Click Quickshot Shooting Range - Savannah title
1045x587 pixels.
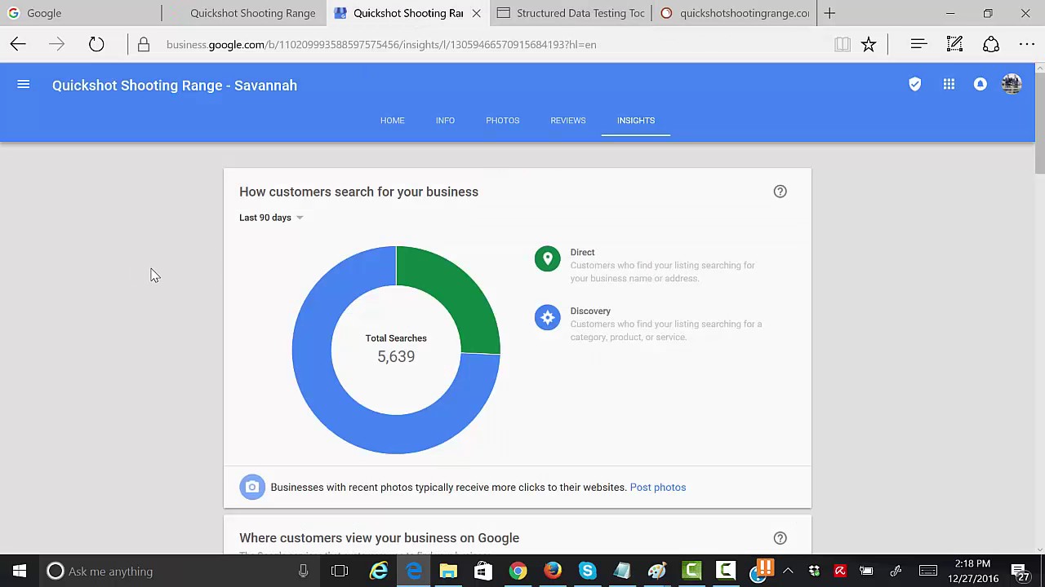[175, 86]
